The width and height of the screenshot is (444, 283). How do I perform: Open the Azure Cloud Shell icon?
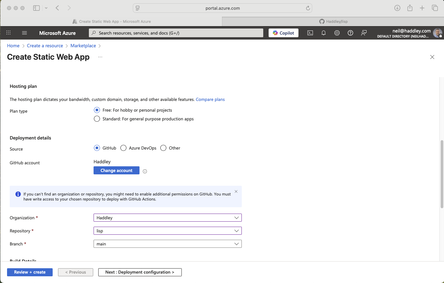(x=310, y=33)
